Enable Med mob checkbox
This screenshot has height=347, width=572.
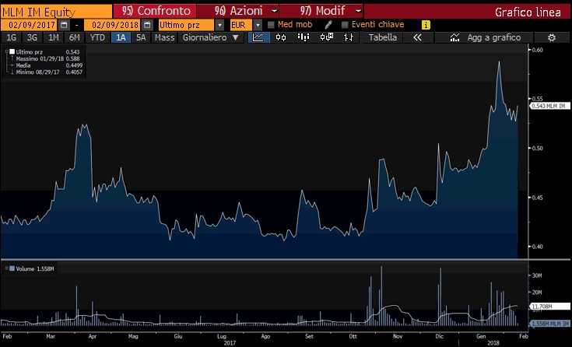coord(271,25)
